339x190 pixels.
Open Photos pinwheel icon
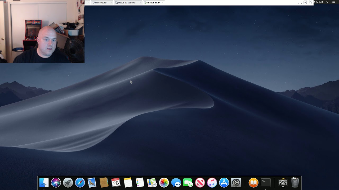pyautogui.click(x=164, y=183)
